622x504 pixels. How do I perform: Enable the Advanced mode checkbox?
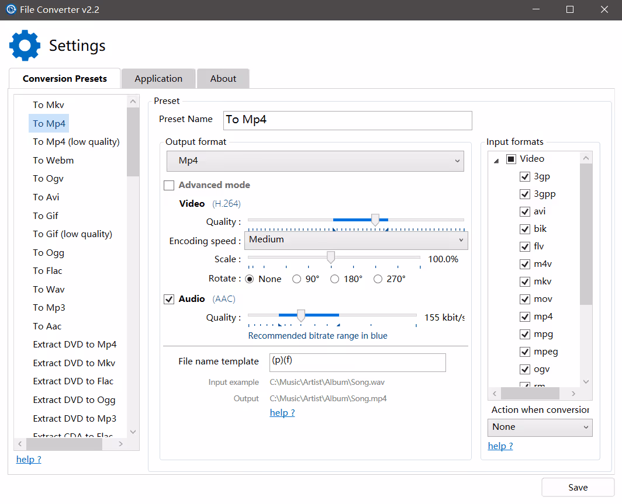(x=169, y=185)
